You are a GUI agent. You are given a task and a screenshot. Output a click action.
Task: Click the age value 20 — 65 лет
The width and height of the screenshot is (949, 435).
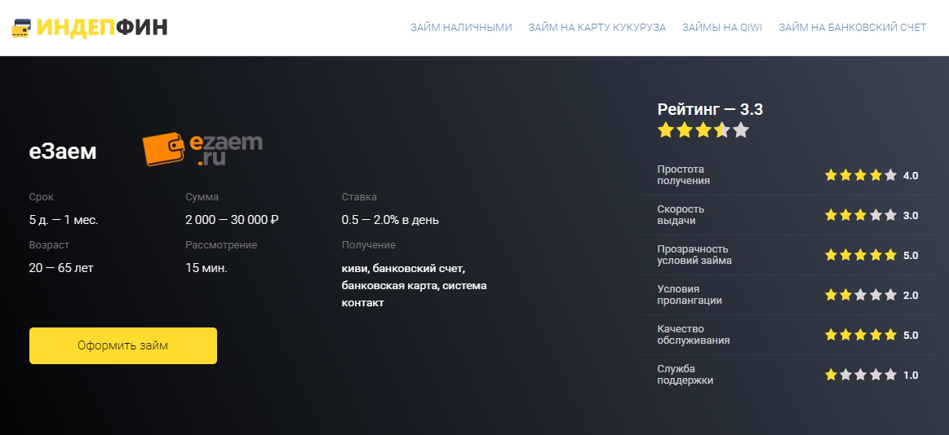(61, 268)
